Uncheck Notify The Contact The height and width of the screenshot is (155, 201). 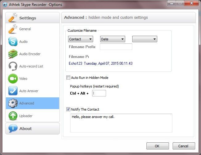68,109
